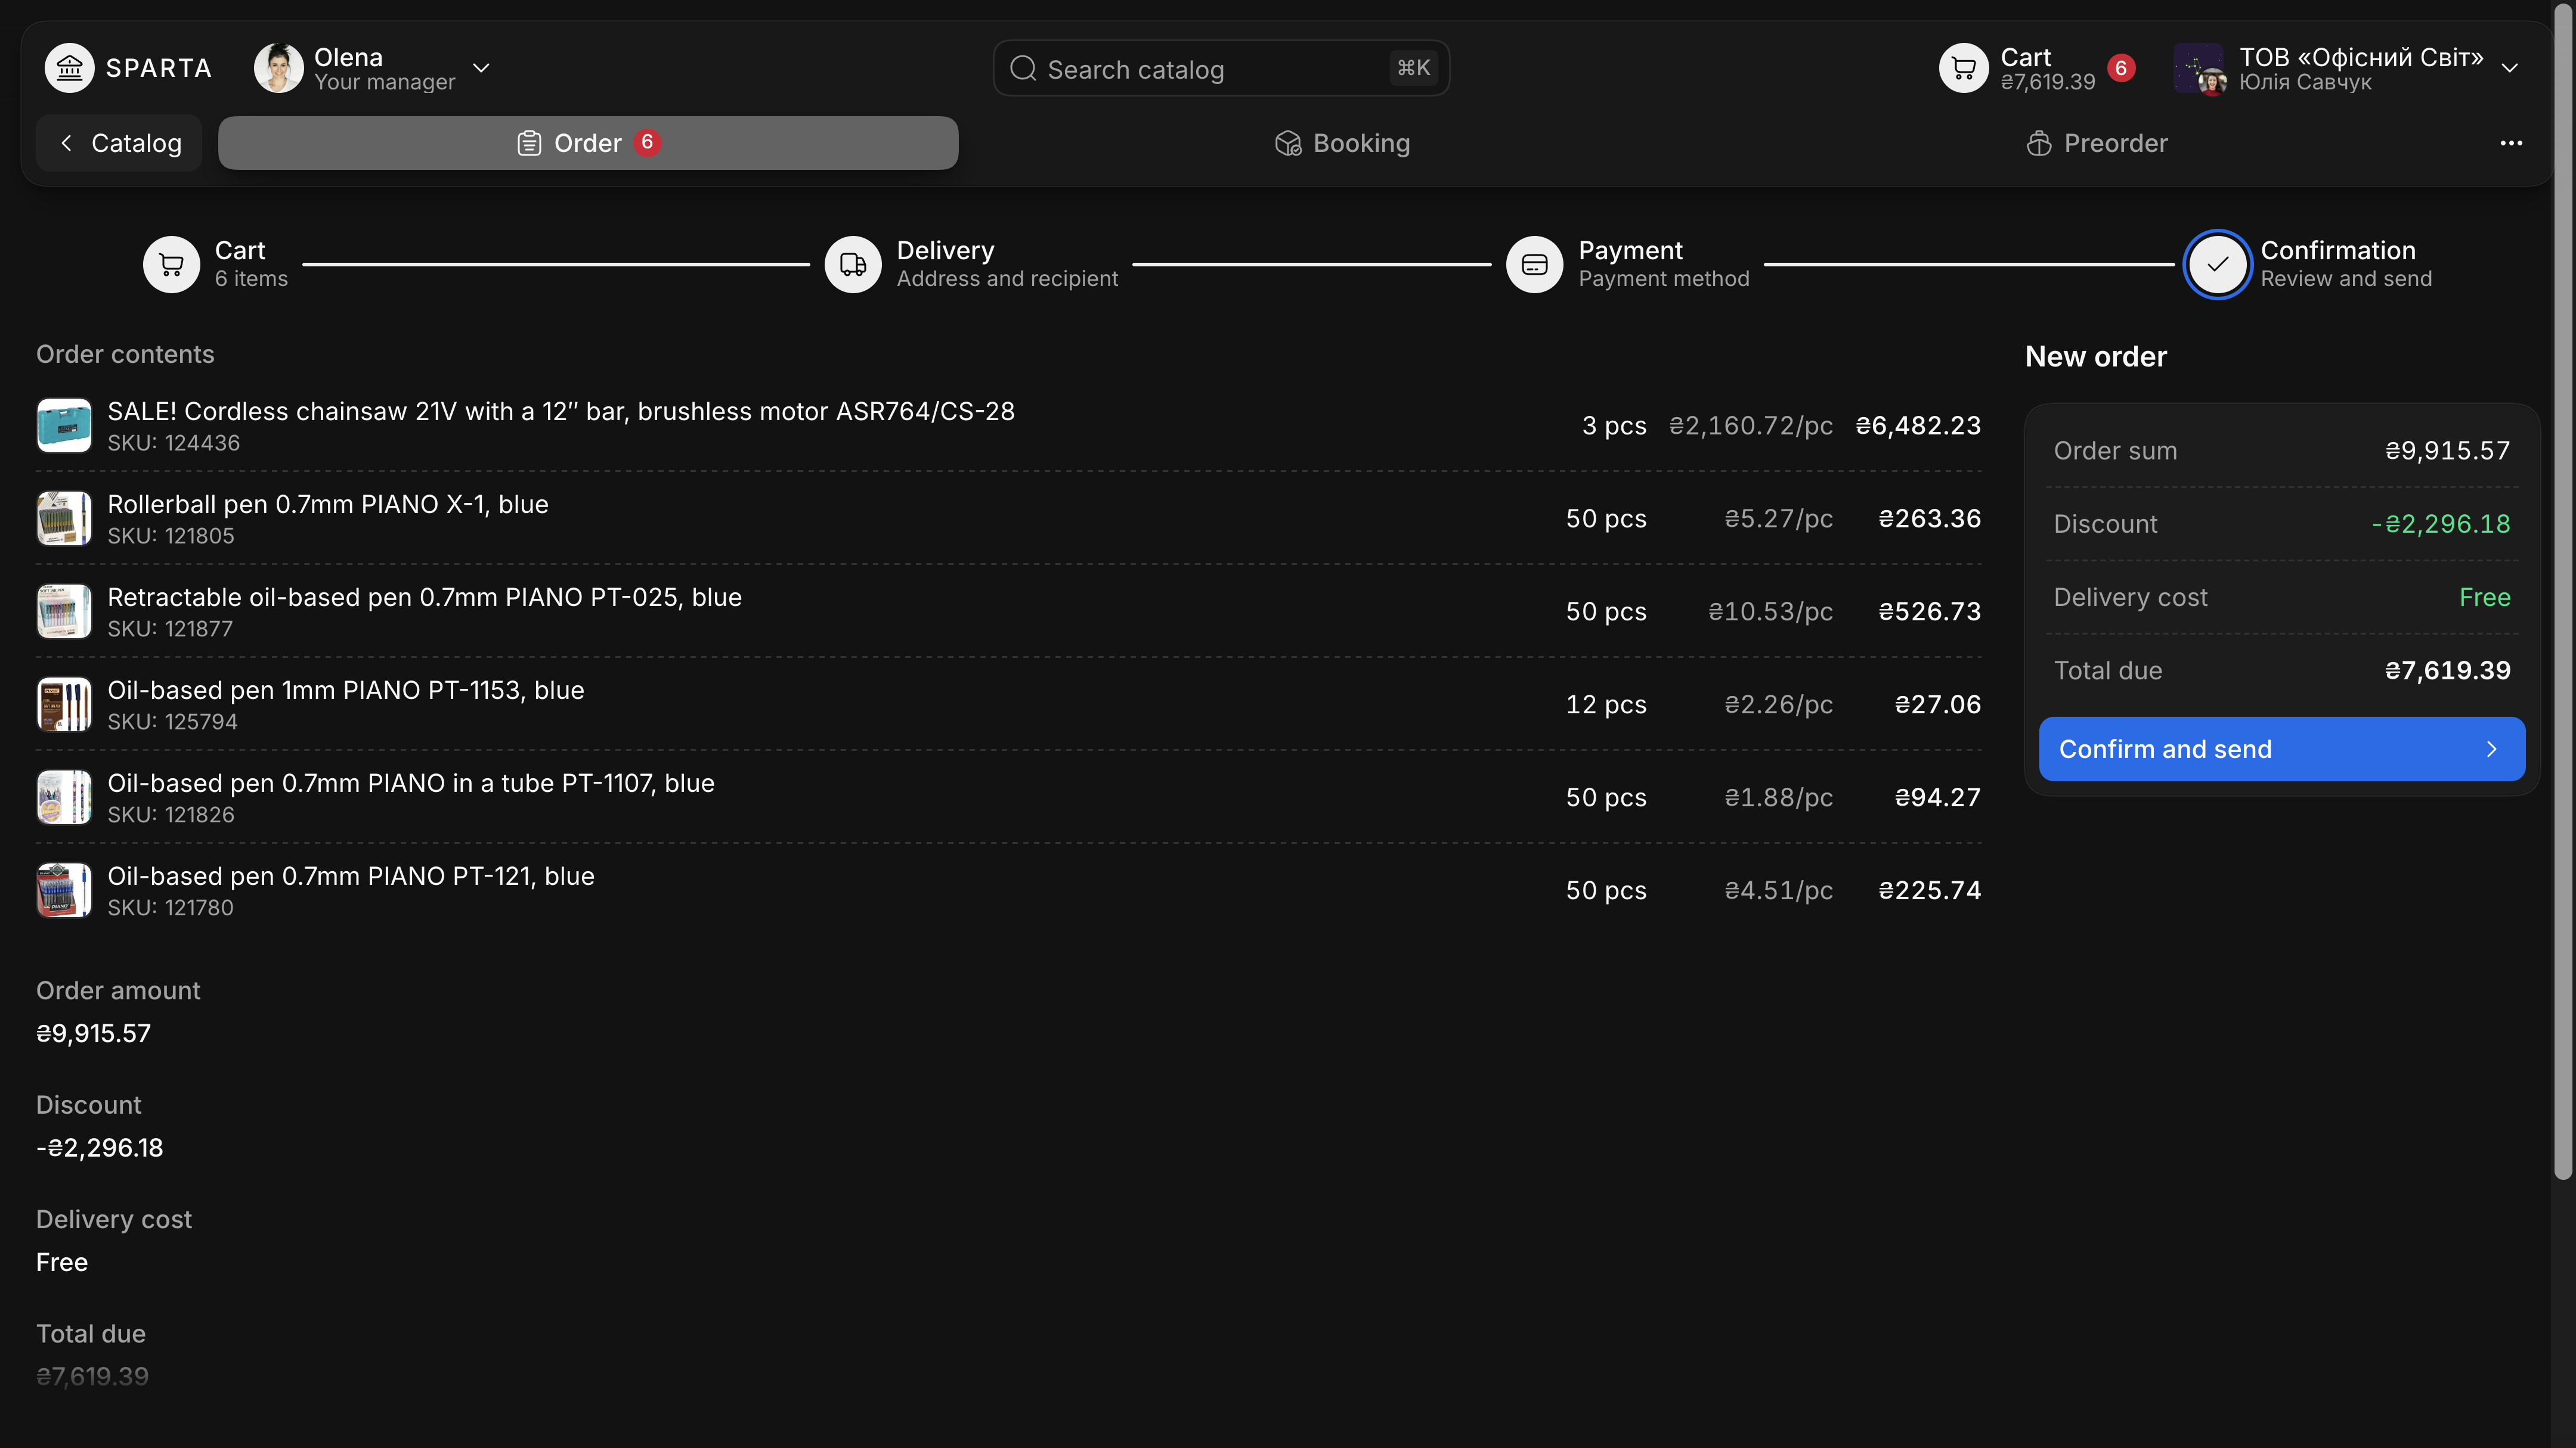
Task: Expand the company account dropdown chevron
Action: click(2509, 68)
